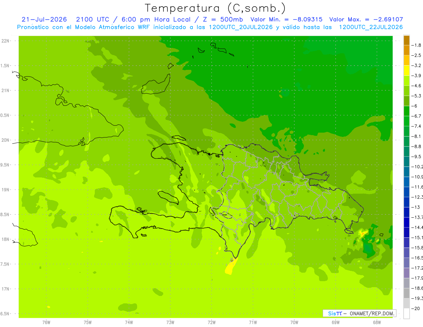The image size is (423, 327).
Task: Click the yellow warm patch south of Hispaniola
Action: (x=231, y=267)
